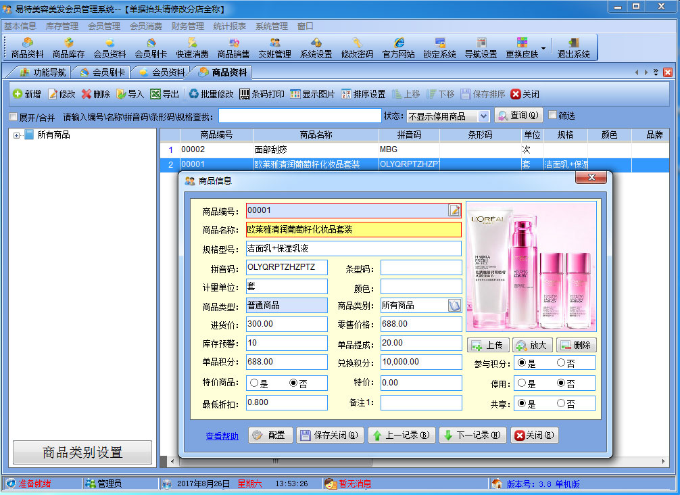Image resolution: width=680 pixels, height=495 pixels.
Task: Check the 展开/合并 checkbox
Action: [14, 117]
